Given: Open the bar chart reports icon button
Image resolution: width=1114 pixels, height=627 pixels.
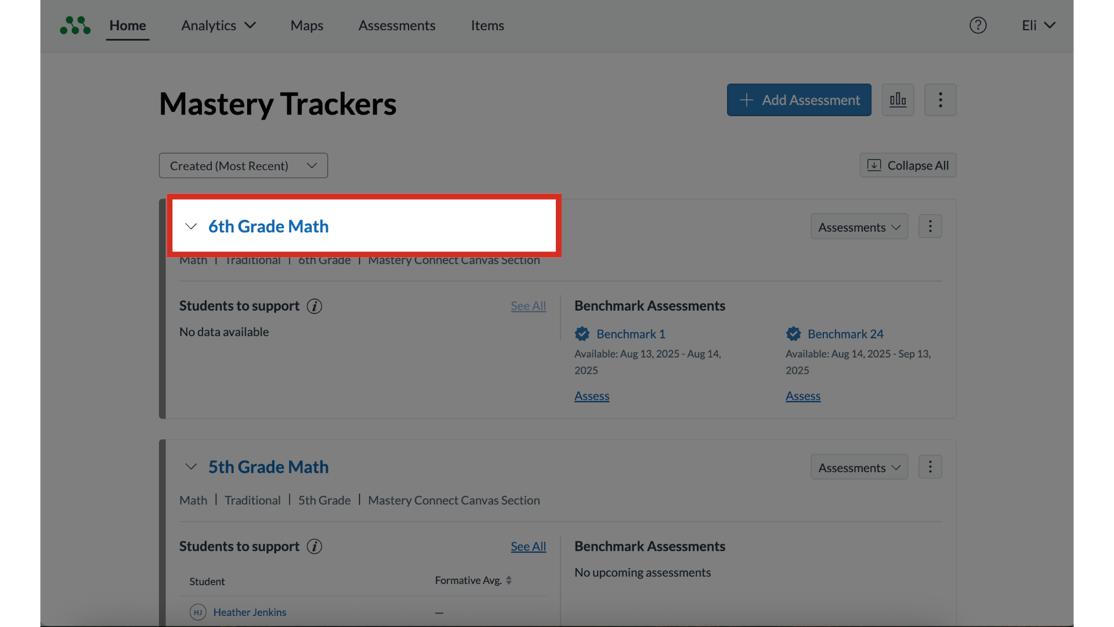Looking at the screenshot, I should pos(898,100).
